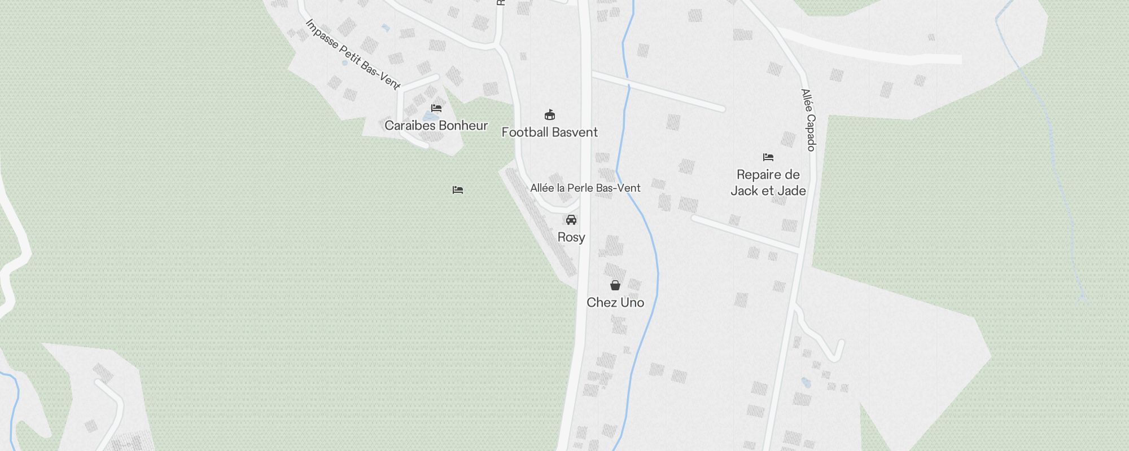Viewport: 1129px width, 451px height.
Task: Select the small building beside Football Basvent icon
Action: coord(523,56)
